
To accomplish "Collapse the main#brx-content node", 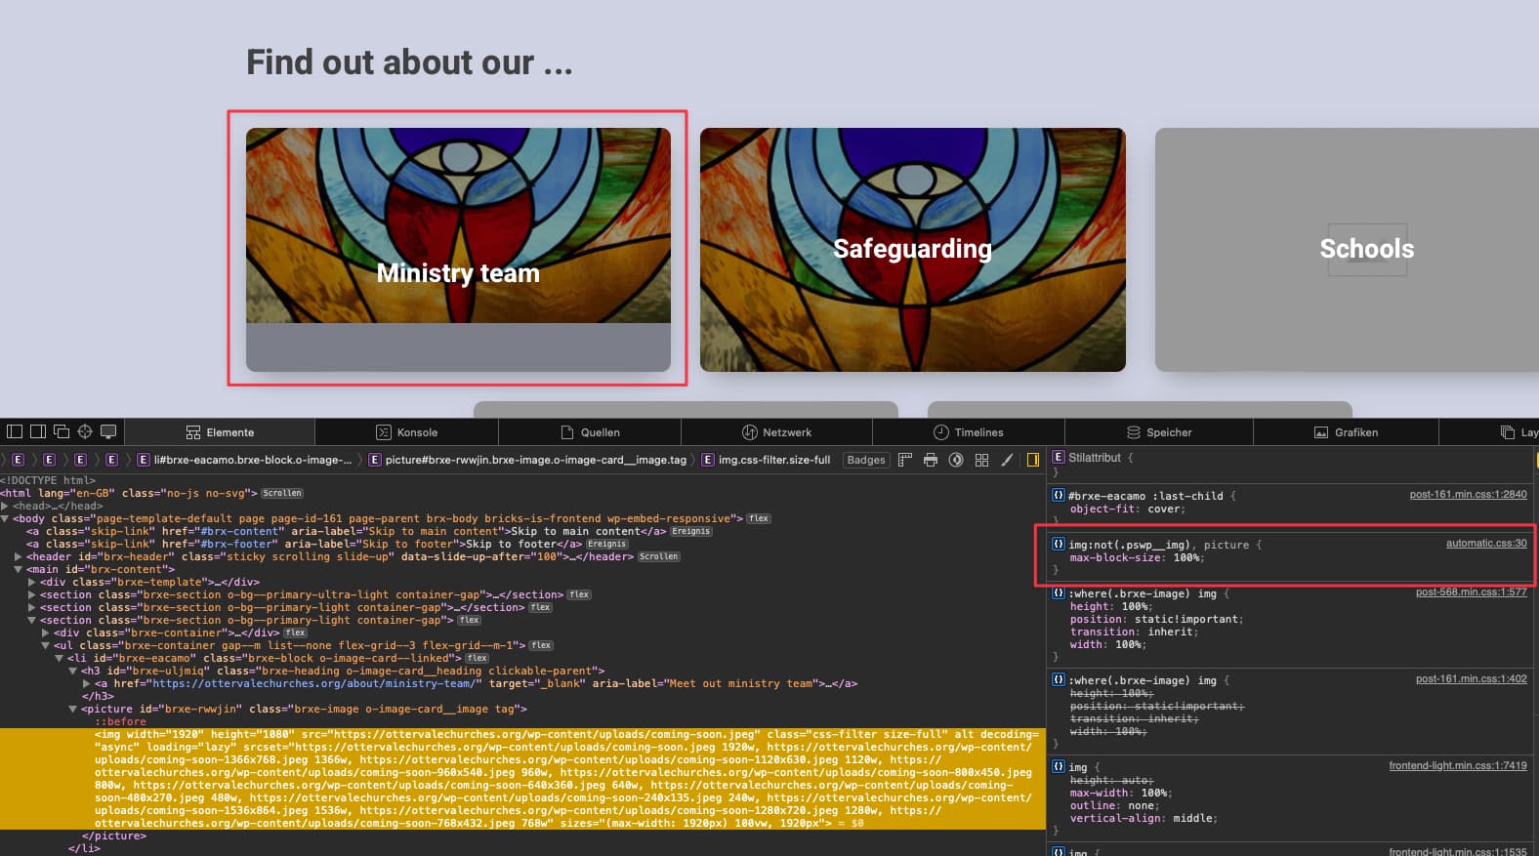I will pyautogui.click(x=19, y=569).
